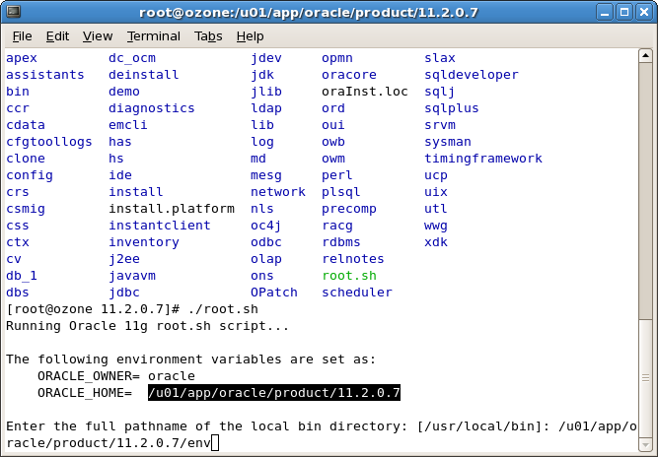Image resolution: width=658 pixels, height=457 pixels.
Task: Click the scheduler directory name
Action: (x=357, y=293)
